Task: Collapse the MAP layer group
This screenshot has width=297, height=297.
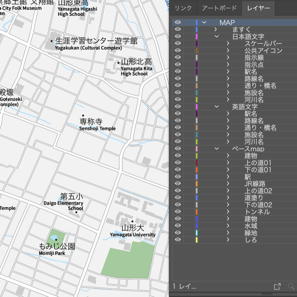Action: tap(205, 22)
